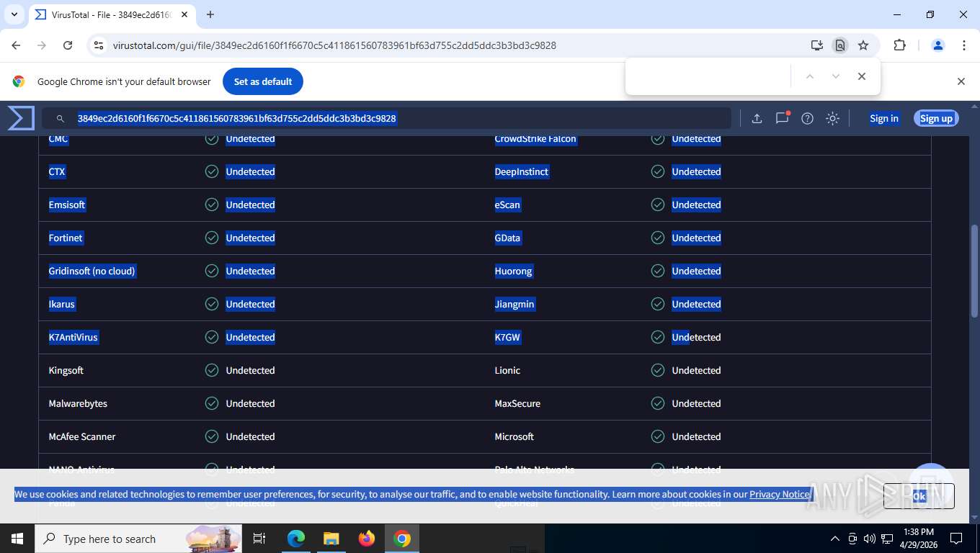The image size is (980, 553).
Task: Open the Windows notification center icon
Action: coord(956,539)
